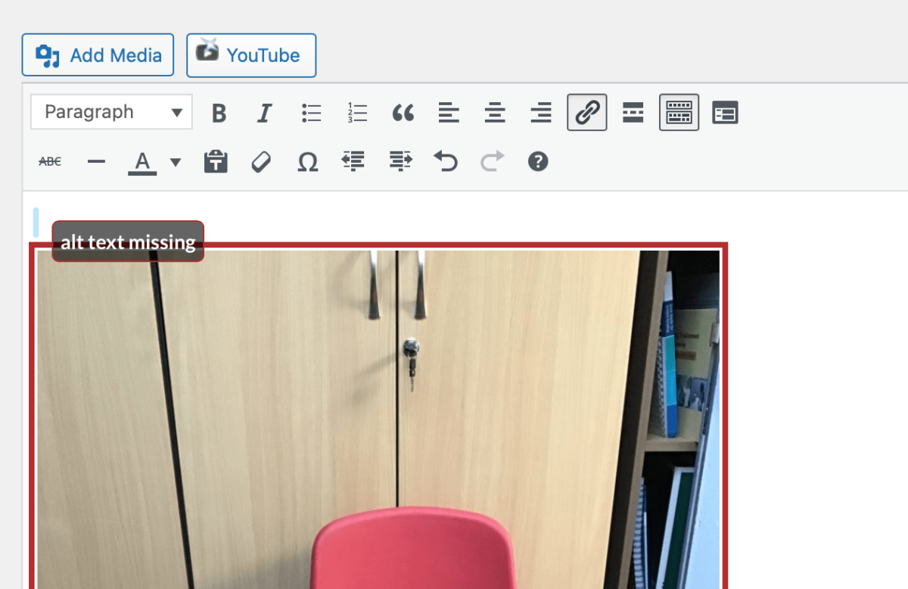Image resolution: width=908 pixels, height=589 pixels.
Task: Click the Add Media button
Action: (98, 55)
